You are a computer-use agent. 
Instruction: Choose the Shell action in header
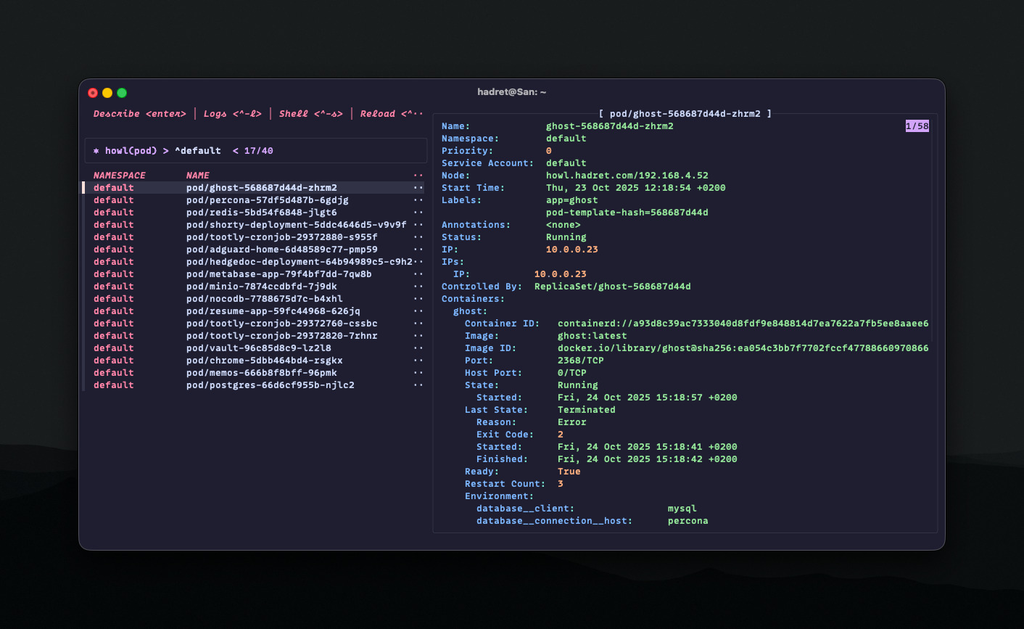(x=310, y=114)
